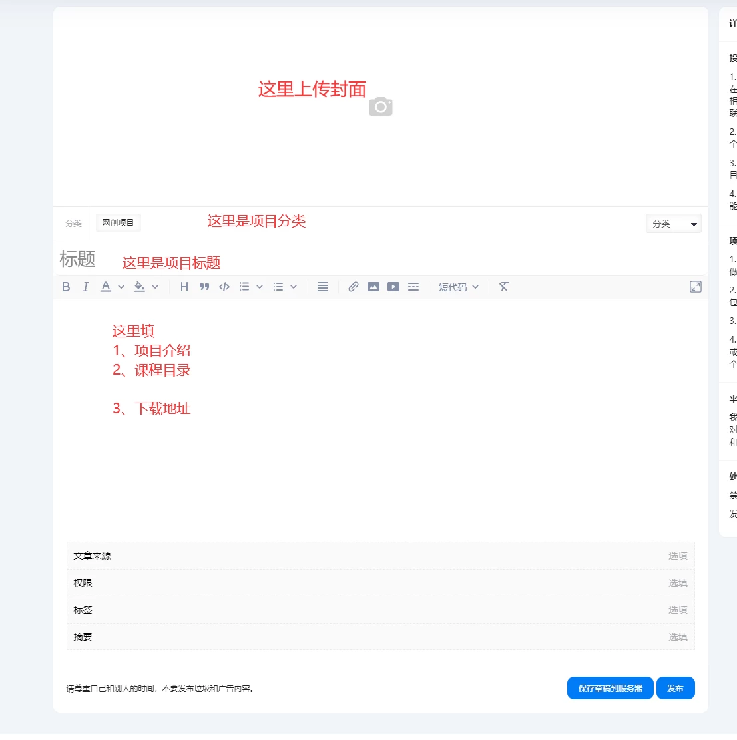Toggle bold formatting in the editor toolbar
The image size is (737, 740).
coord(65,287)
